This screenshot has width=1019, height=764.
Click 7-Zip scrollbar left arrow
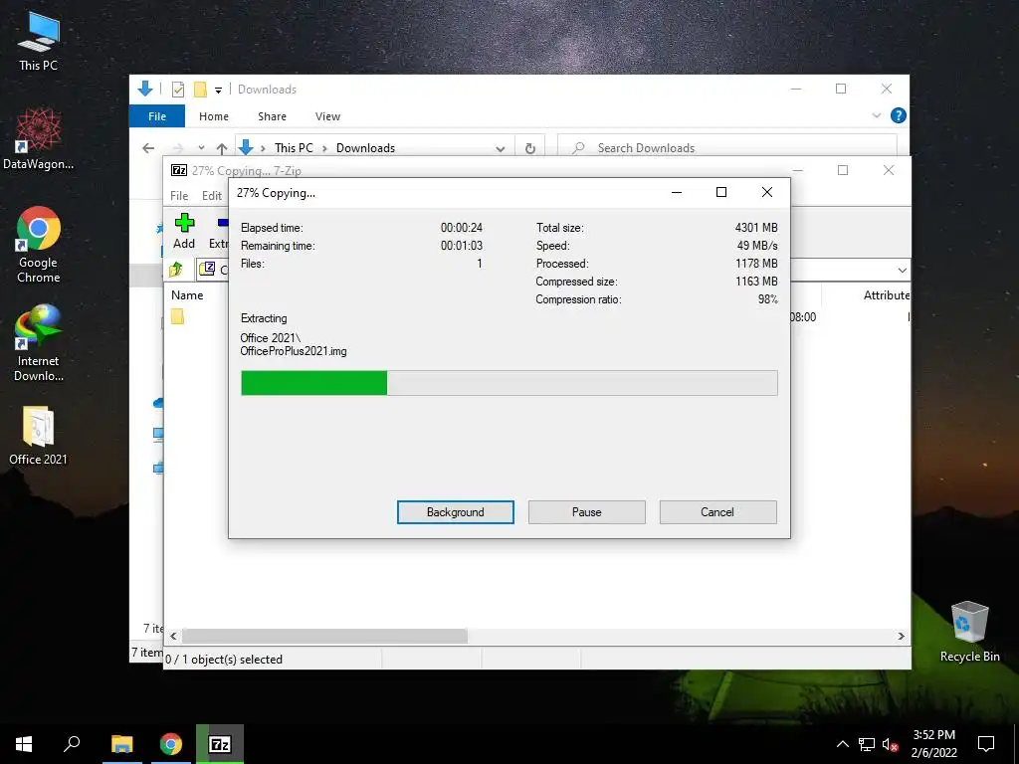173,636
